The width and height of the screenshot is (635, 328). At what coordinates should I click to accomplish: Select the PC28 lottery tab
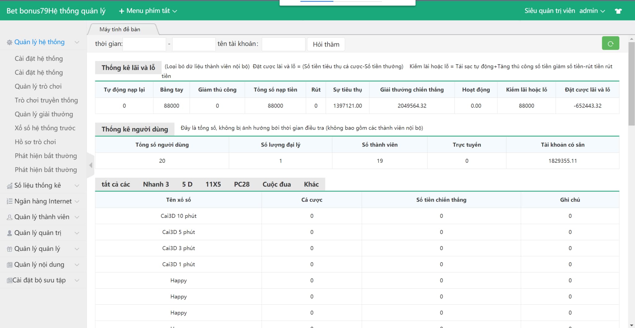point(242,184)
